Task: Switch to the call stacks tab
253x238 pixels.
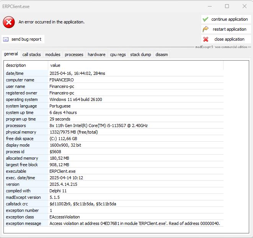Action: pos(31,55)
